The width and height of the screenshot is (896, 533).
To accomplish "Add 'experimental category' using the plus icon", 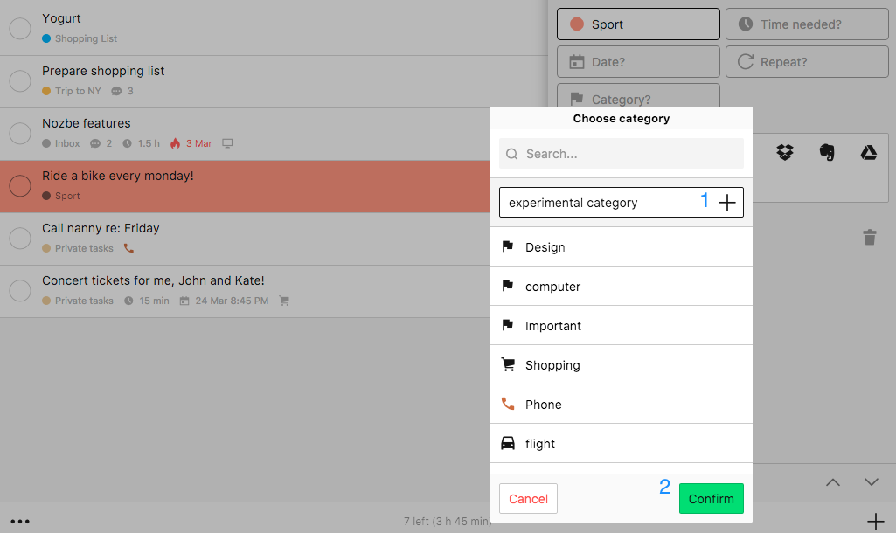I will (x=727, y=202).
